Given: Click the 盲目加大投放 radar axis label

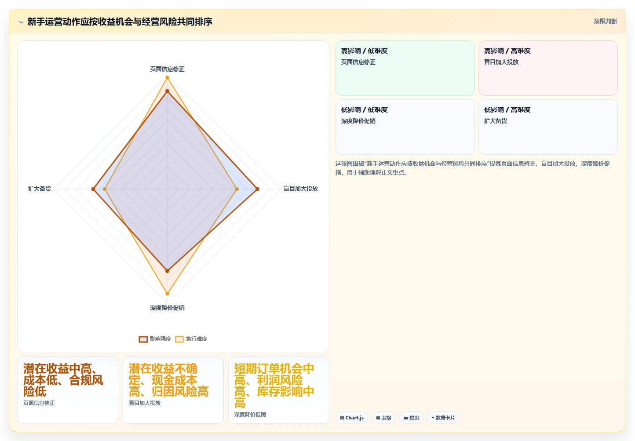Looking at the screenshot, I should (301, 189).
